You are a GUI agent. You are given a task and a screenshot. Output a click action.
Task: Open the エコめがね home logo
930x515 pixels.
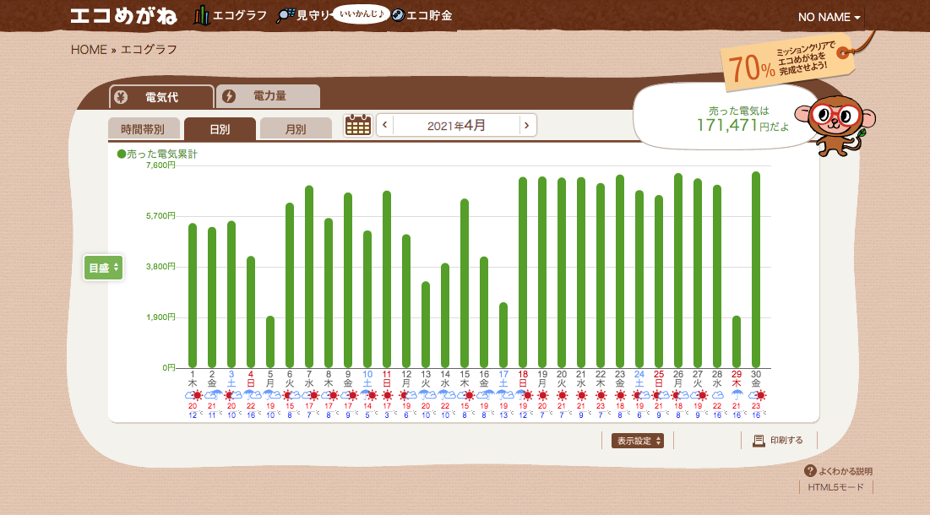tap(123, 16)
